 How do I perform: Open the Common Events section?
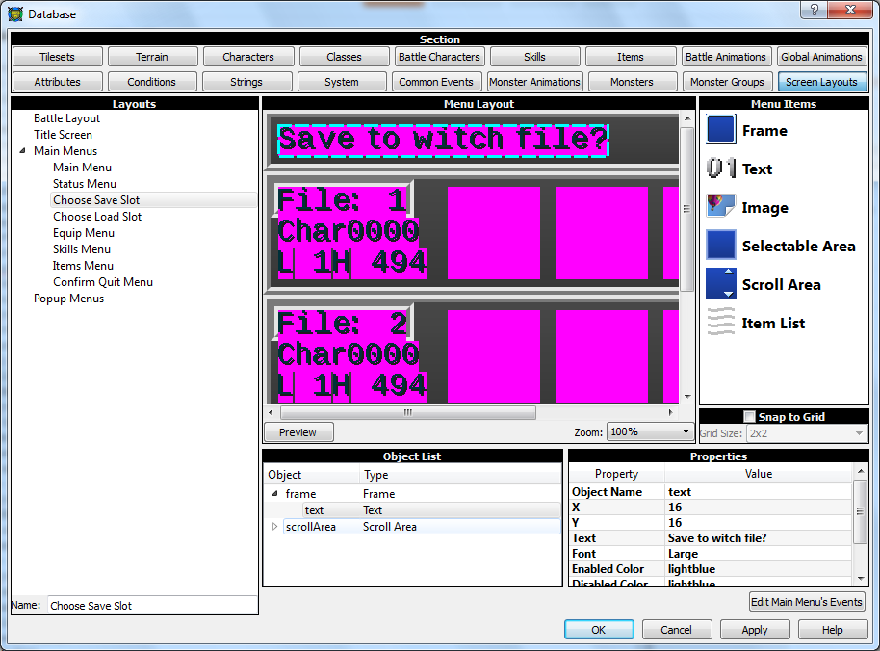coord(437,82)
